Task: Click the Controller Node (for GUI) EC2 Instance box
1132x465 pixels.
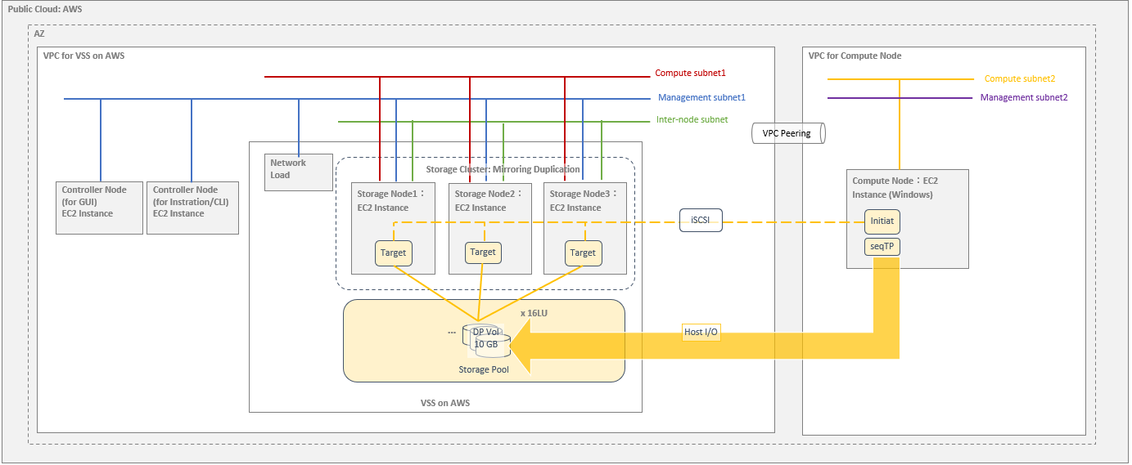Action: (x=99, y=208)
